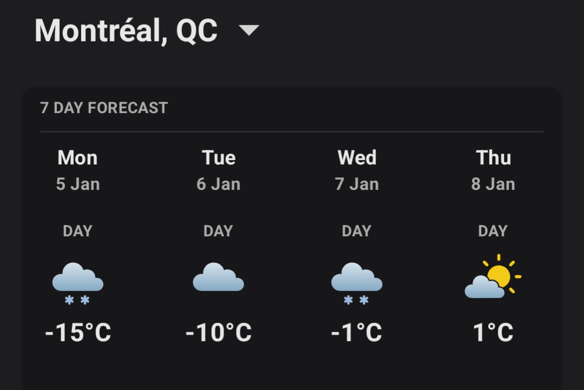Select the Tue forecast day heading
This screenshot has height=390, width=584.
click(219, 157)
